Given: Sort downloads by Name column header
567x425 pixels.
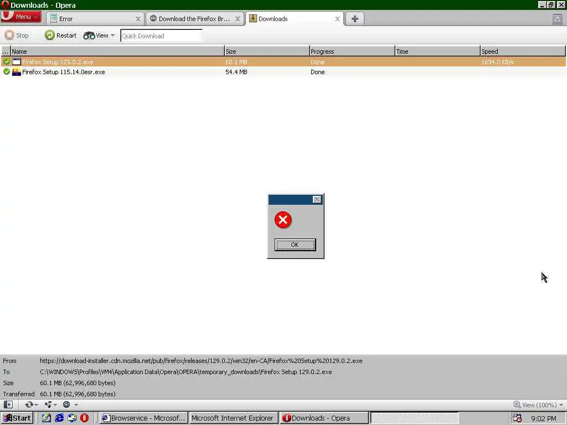Looking at the screenshot, I should point(117,51).
